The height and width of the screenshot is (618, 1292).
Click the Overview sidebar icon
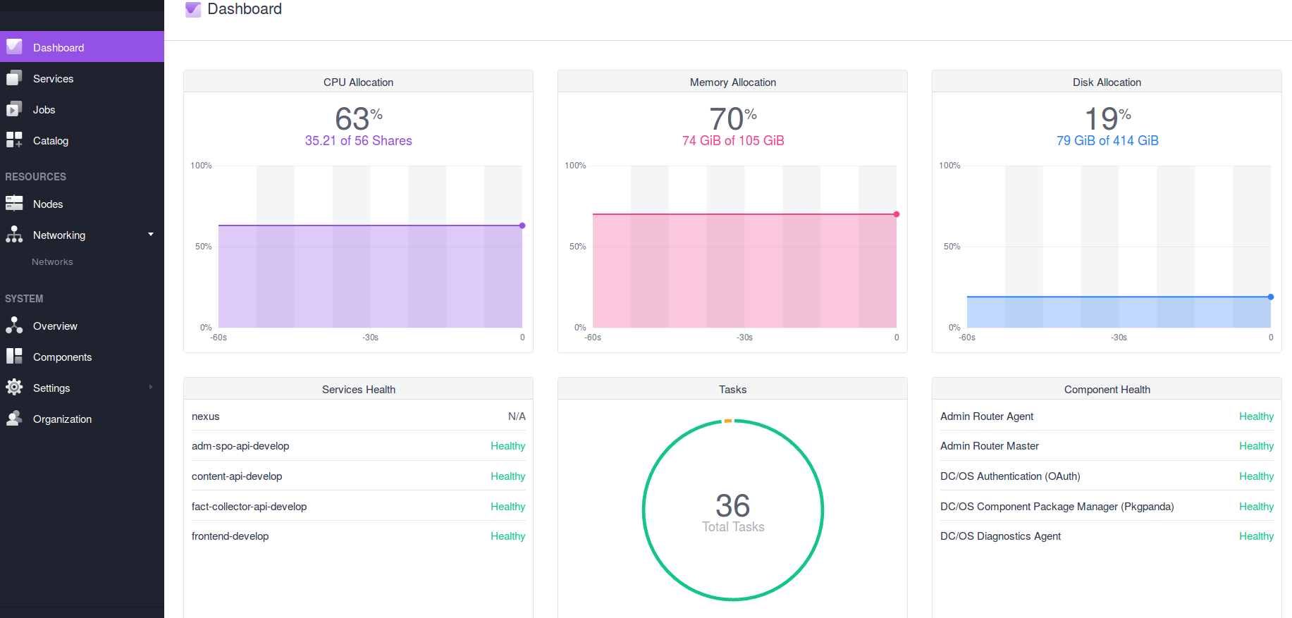click(x=14, y=326)
